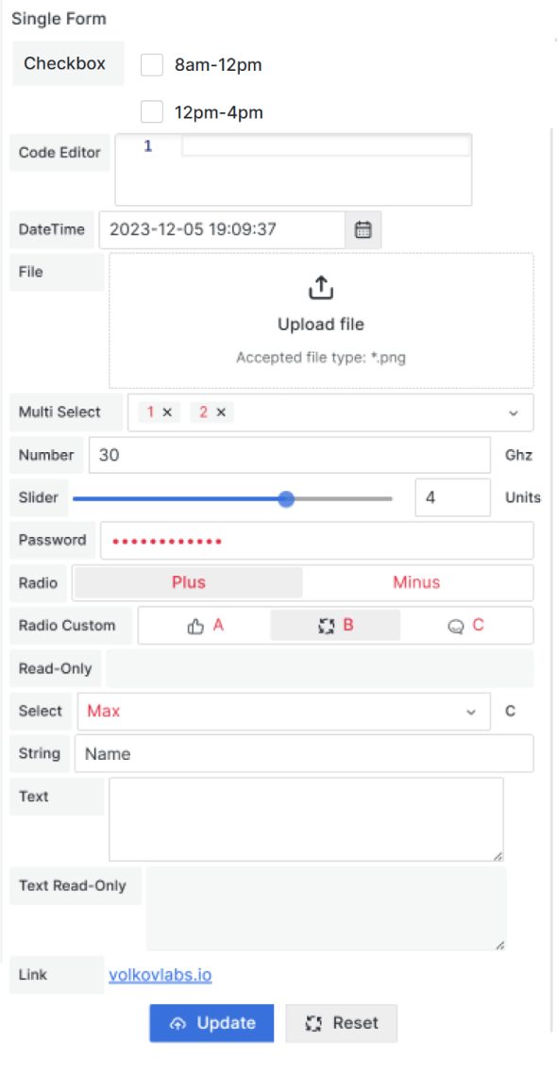Screen dimensions: 557x1092
Task: Select the thumbs-up icon labeled A
Action: (196, 625)
